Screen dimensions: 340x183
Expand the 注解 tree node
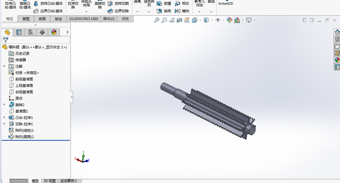[4, 66]
